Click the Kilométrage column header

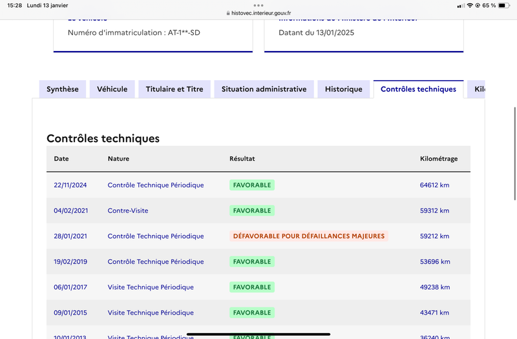pos(439,159)
